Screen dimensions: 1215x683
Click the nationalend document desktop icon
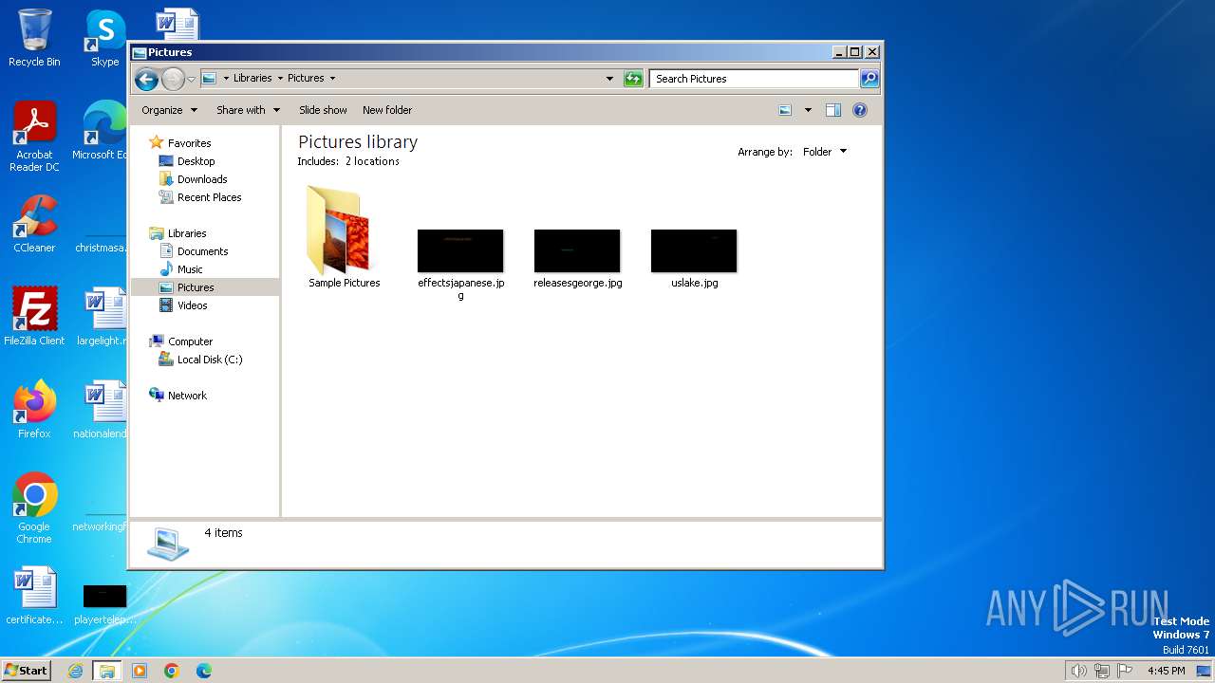click(101, 410)
